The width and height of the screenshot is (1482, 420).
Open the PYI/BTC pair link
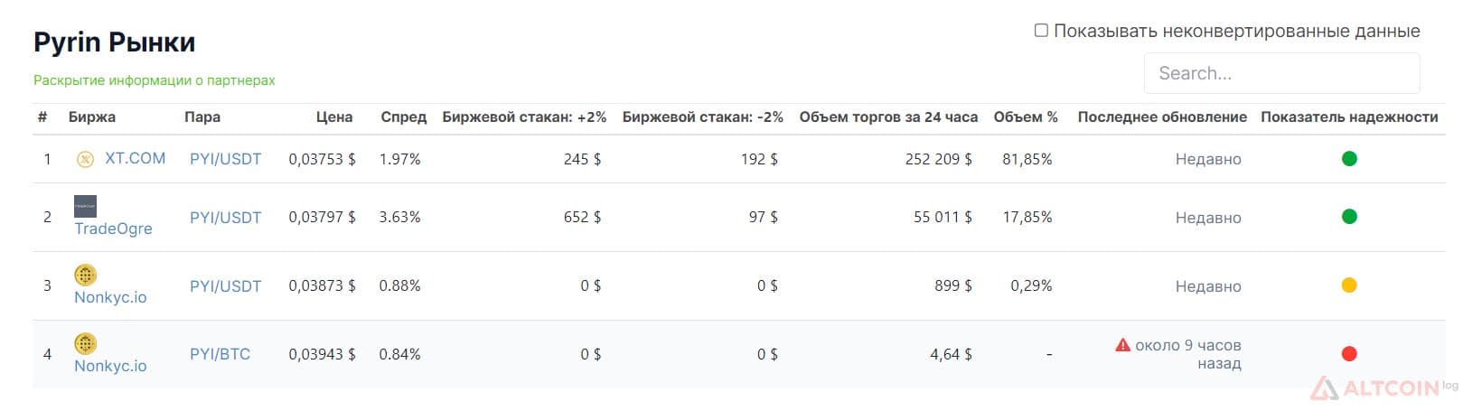(220, 354)
